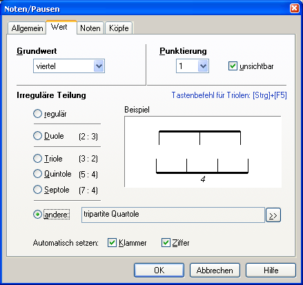Toggle the unsichtbar checkbox
The height and width of the screenshot is (285, 303).
233,66
